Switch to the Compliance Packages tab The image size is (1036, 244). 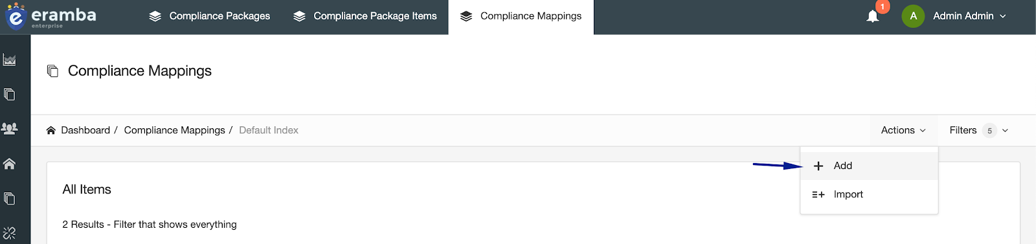pyautogui.click(x=209, y=16)
